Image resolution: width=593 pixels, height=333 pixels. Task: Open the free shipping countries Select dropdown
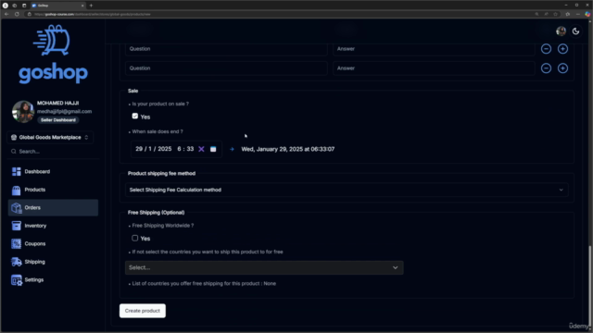(x=264, y=267)
